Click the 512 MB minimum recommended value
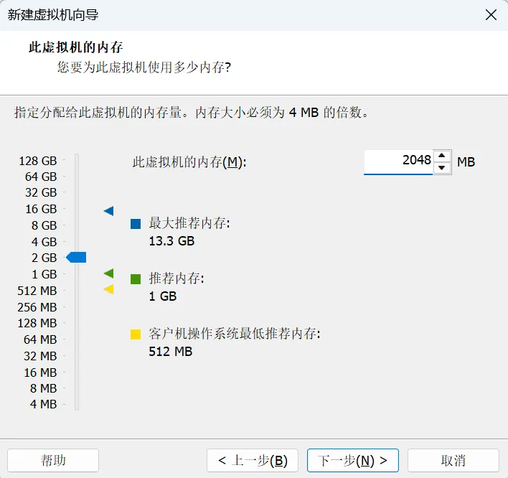Image resolution: width=508 pixels, height=478 pixels. (x=171, y=352)
